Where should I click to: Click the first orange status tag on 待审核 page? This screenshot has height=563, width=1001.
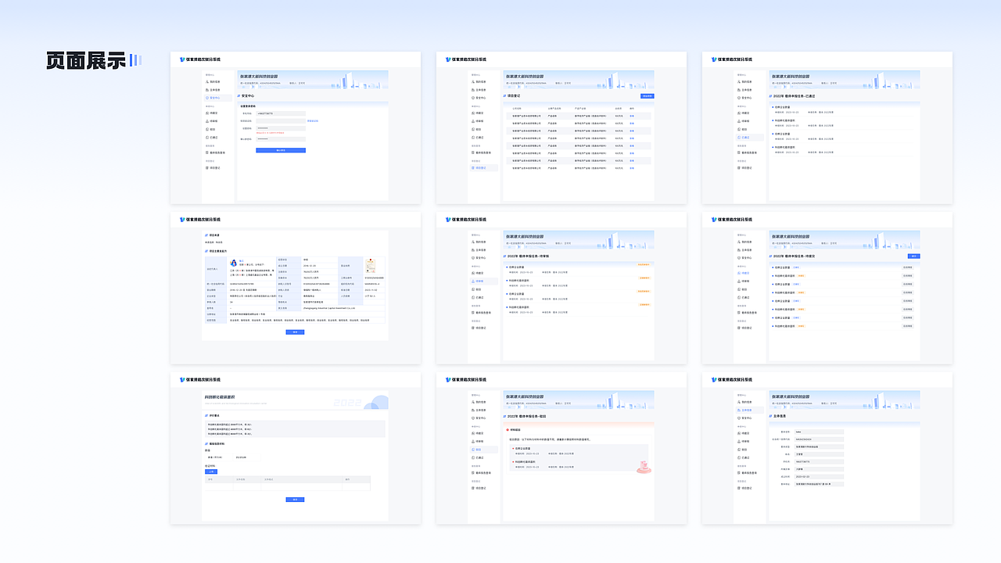[x=644, y=265]
